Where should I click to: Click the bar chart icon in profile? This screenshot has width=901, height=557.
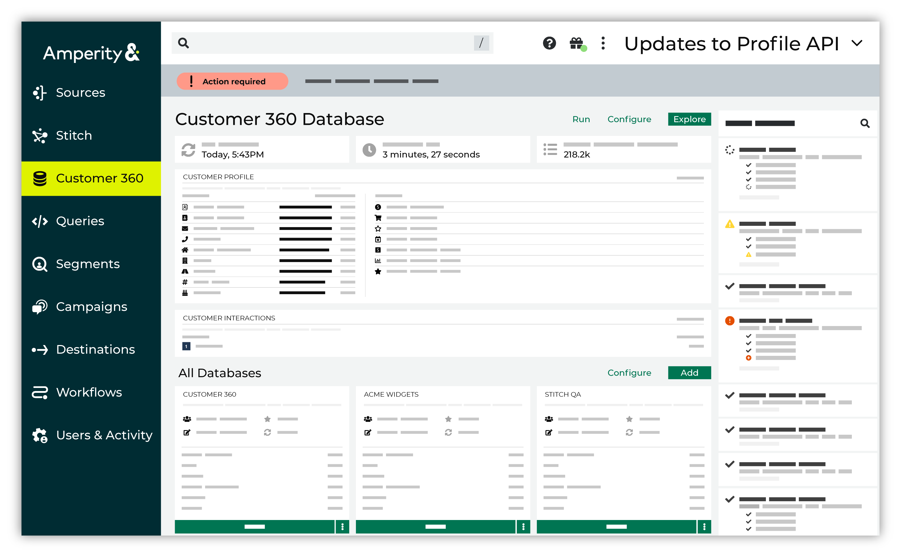point(378,261)
